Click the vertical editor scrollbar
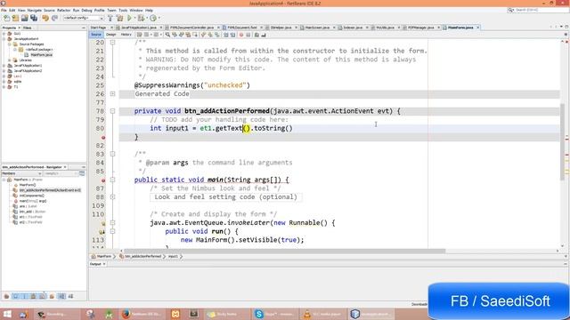 point(563,141)
